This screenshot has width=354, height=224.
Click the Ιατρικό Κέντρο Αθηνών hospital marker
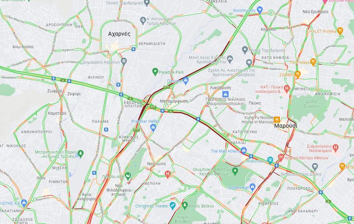click(x=281, y=157)
